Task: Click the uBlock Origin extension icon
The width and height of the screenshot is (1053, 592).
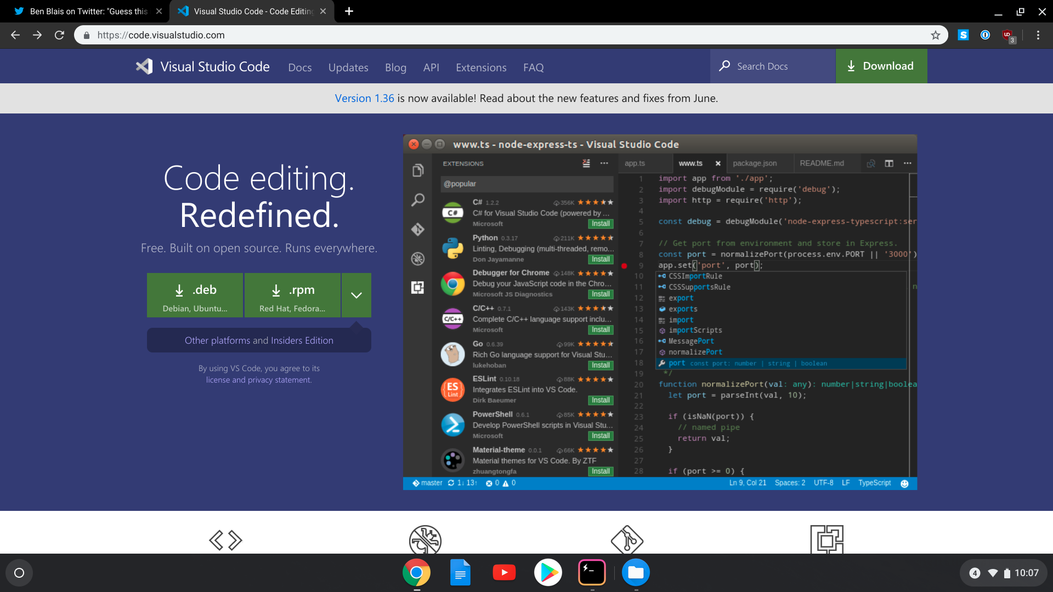Action: (x=1008, y=36)
